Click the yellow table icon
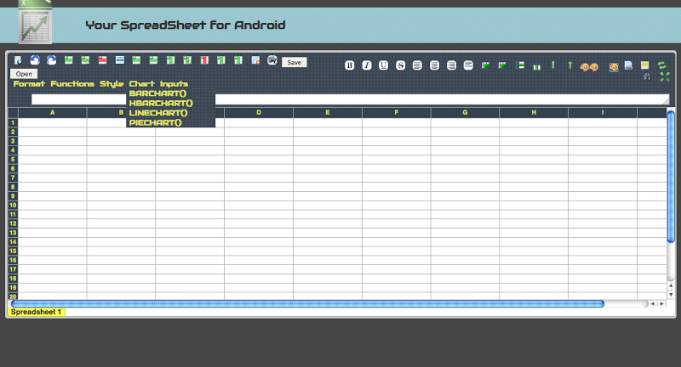681x367 pixels. click(x=645, y=65)
